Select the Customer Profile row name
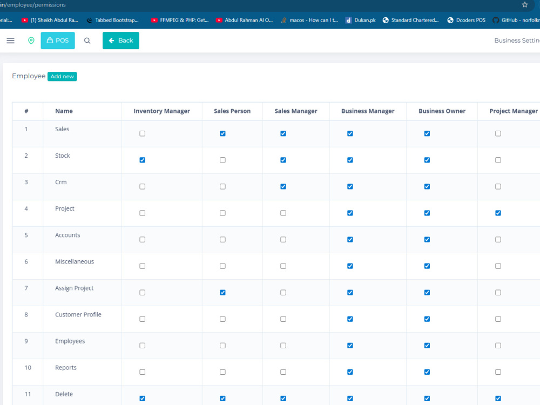 tap(78, 315)
